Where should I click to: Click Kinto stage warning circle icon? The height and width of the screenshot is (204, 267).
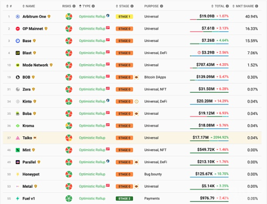click(136, 102)
